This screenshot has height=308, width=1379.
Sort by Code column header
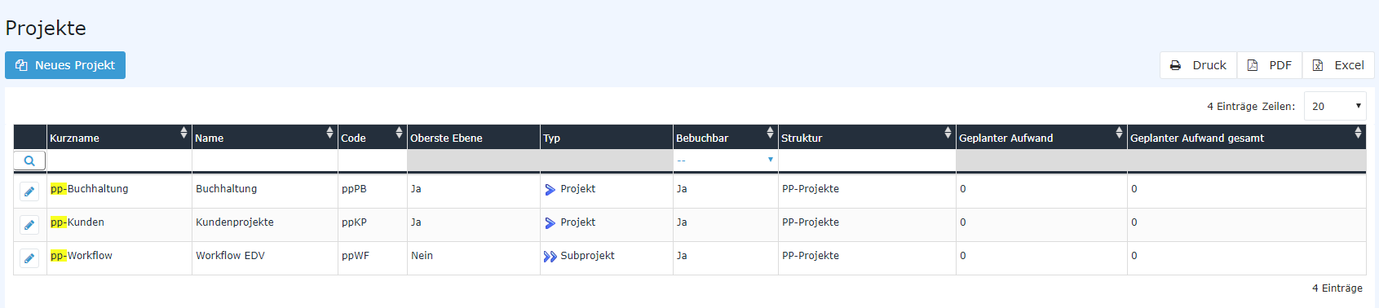pos(373,138)
